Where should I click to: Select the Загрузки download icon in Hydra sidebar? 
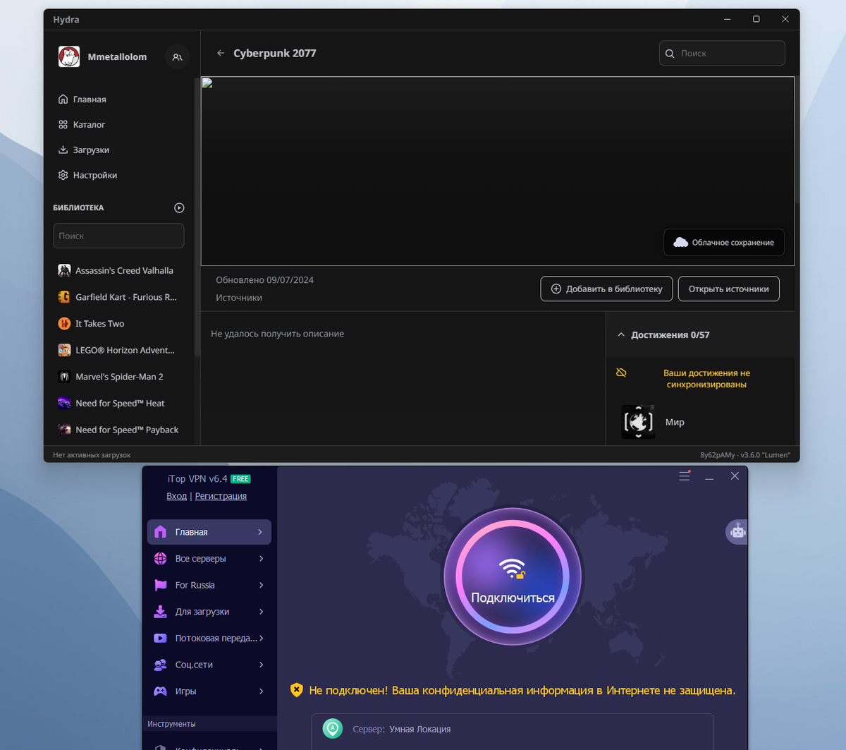[64, 150]
